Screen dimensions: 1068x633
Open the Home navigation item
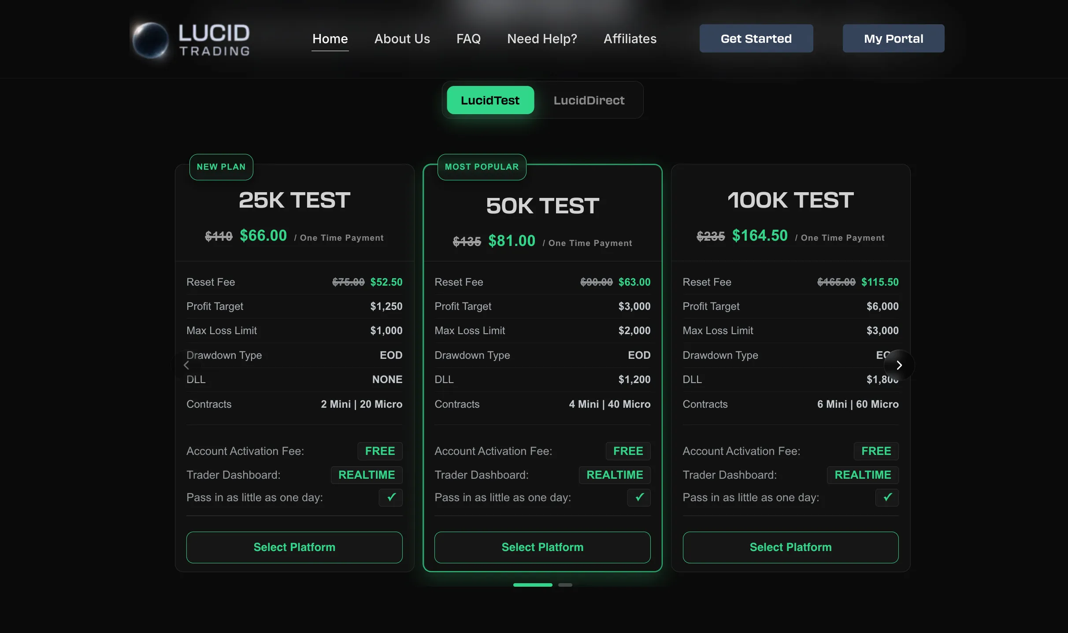coord(330,39)
